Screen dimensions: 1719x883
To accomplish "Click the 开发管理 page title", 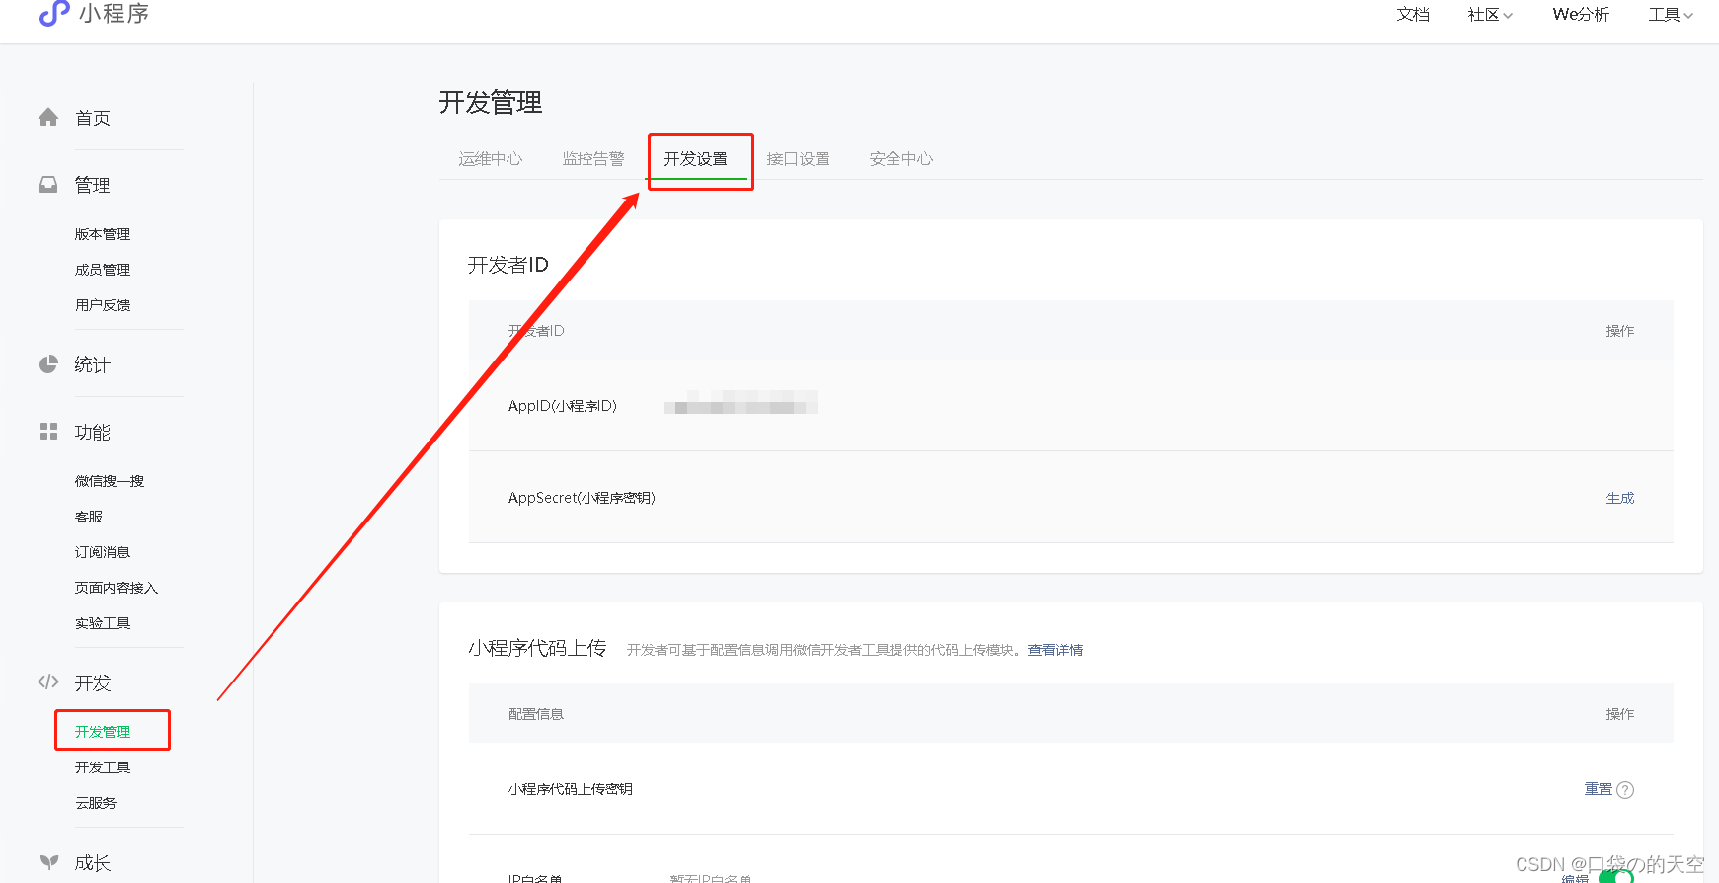I will pos(491,103).
